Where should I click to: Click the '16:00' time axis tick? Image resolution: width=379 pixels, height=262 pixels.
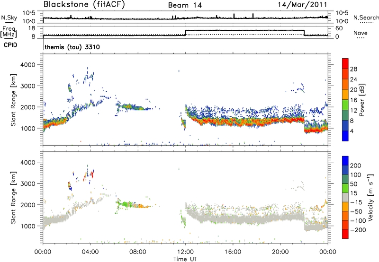pyautogui.click(x=233, y=252)
